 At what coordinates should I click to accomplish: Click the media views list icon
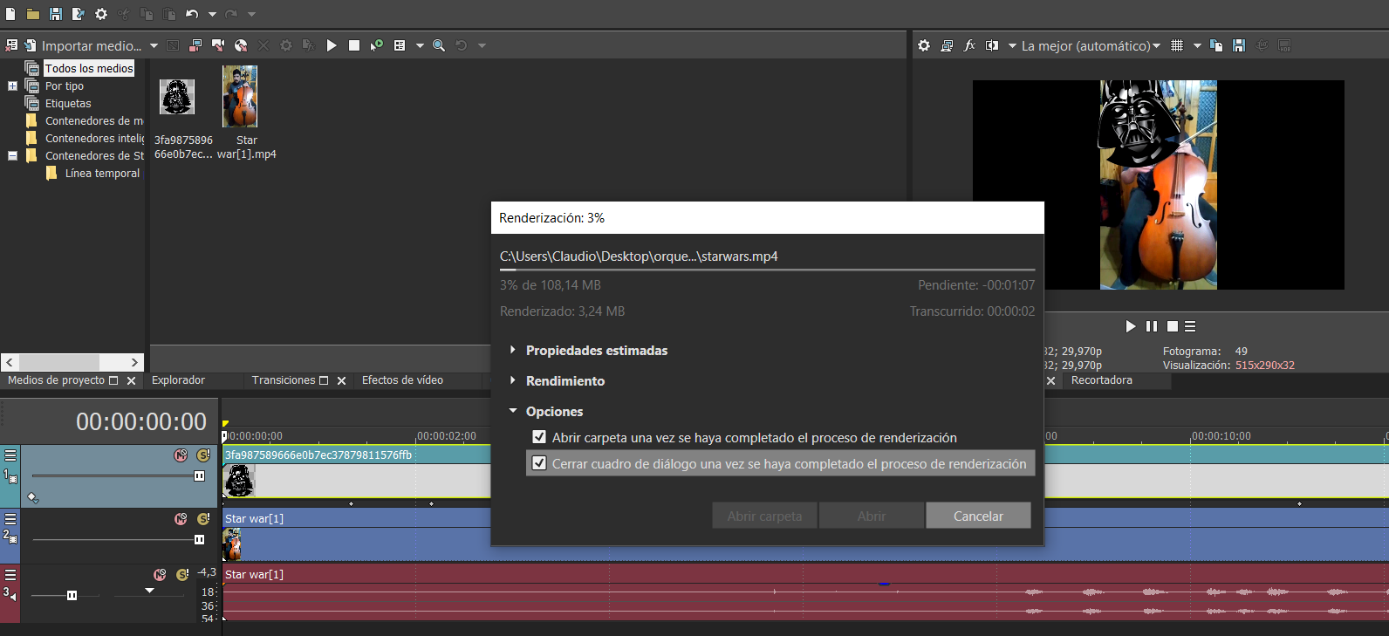(x=400, y=45)
